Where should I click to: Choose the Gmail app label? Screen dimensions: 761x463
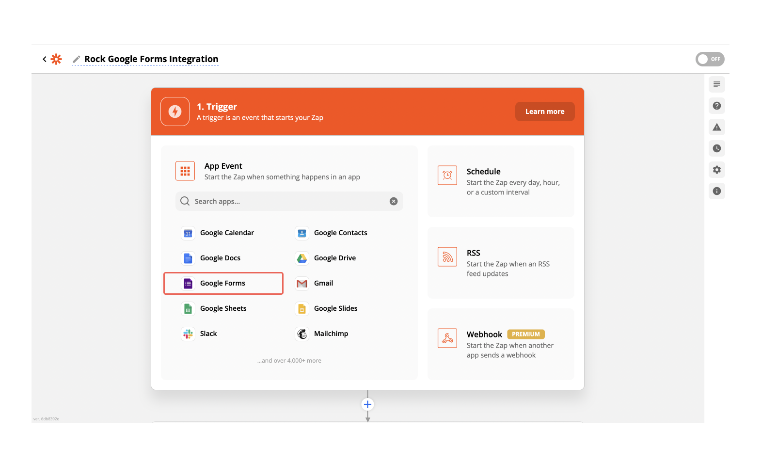[x=323, y=283]
